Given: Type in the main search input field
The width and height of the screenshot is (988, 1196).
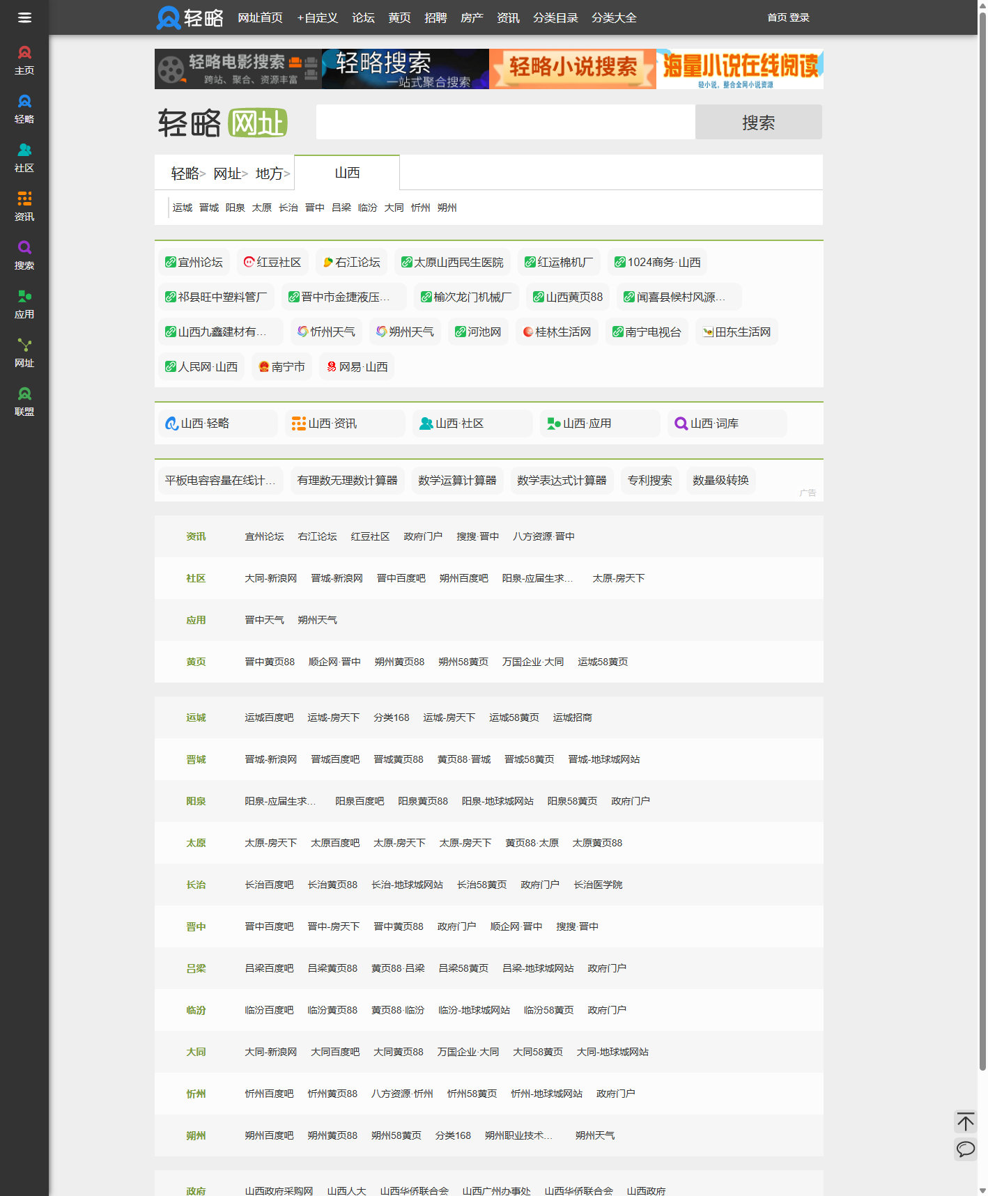Looking at the screenshot, I should (x=505, y=123).
